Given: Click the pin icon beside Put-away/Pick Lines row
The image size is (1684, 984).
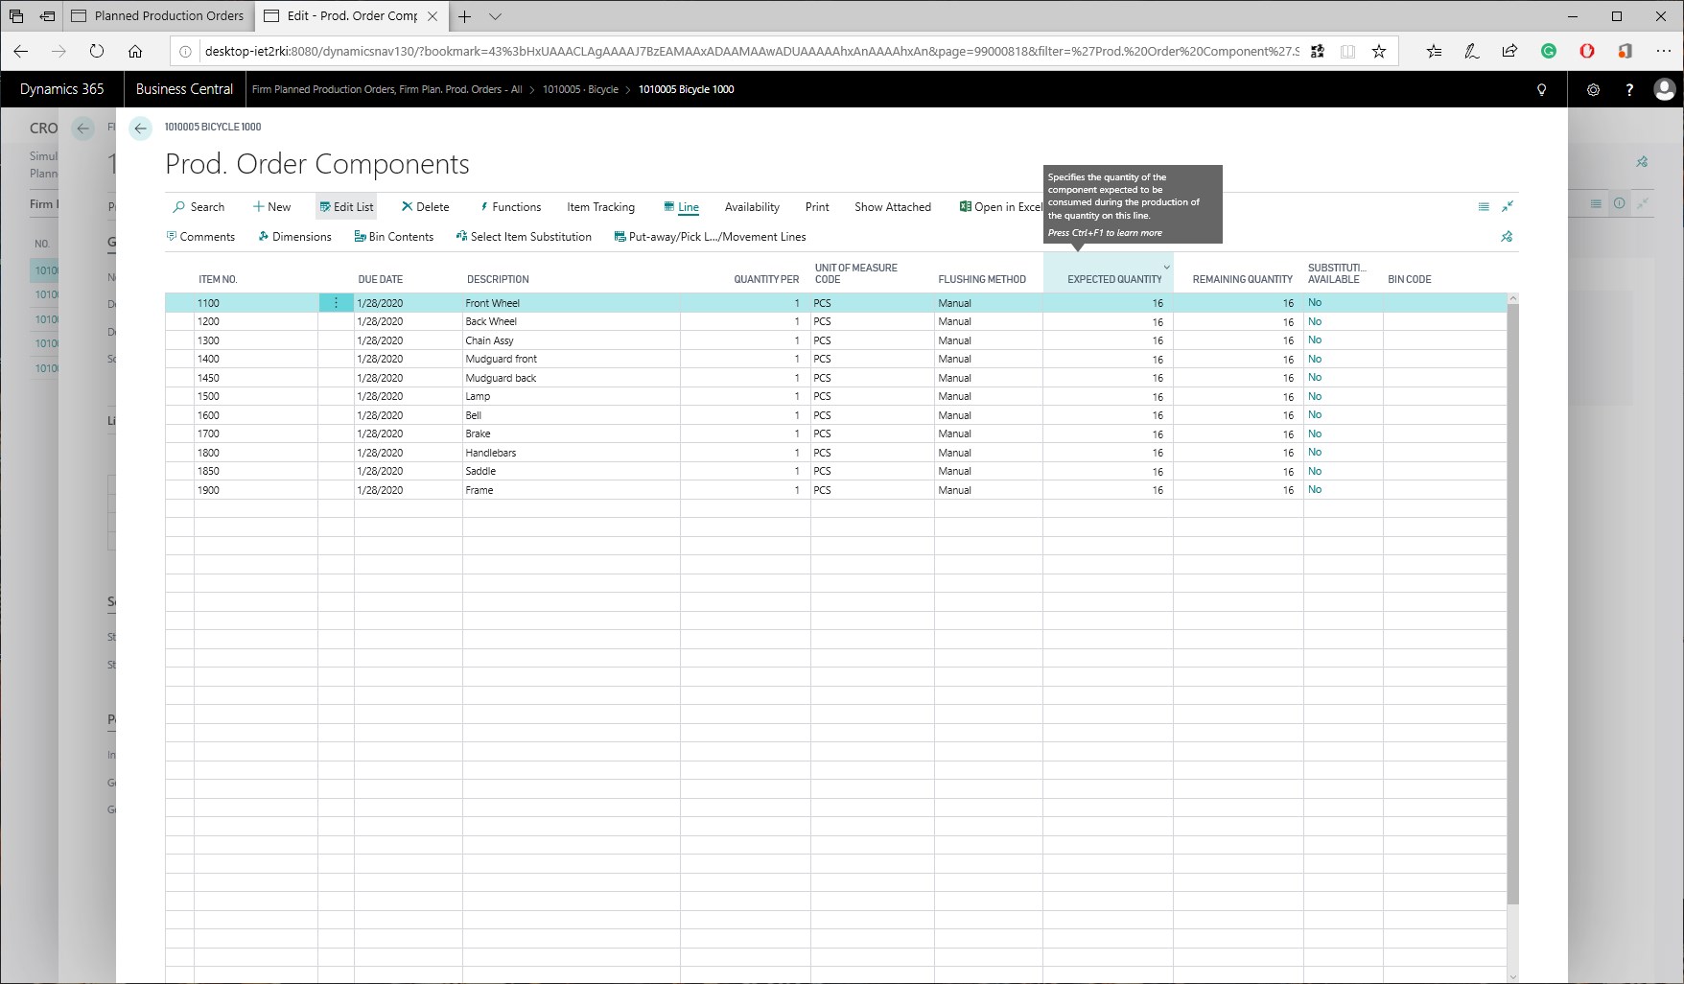Looking at the screenshot, I should 1507,237.
